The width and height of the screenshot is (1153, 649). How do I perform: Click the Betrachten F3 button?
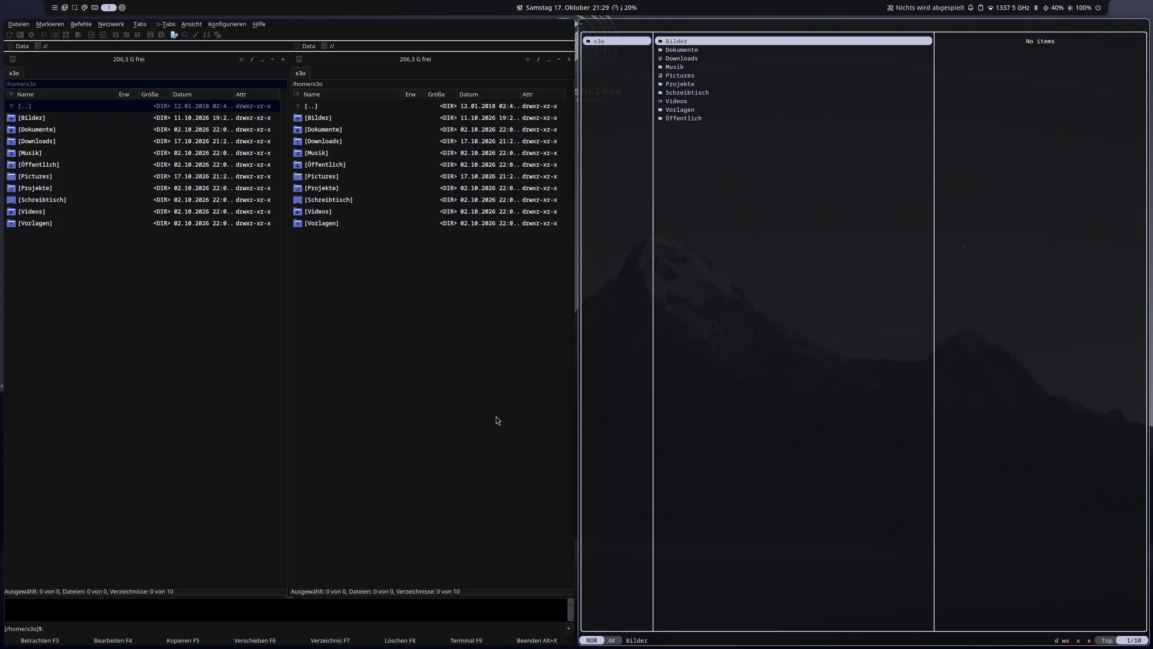click(x=40, y=640)
